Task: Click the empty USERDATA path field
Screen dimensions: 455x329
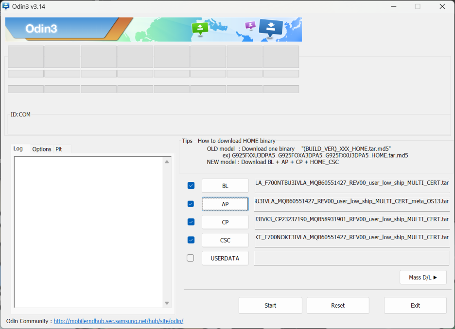Action: pos(352,258)
